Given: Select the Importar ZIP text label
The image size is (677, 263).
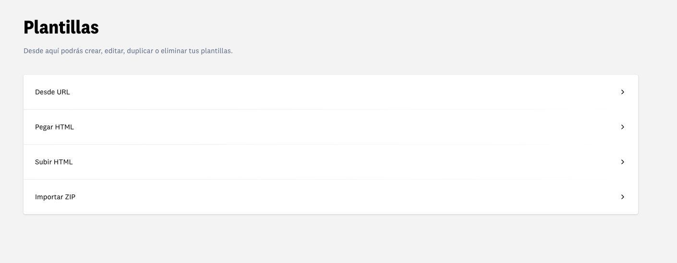Looking at the screenshot, I should (55, 197).
